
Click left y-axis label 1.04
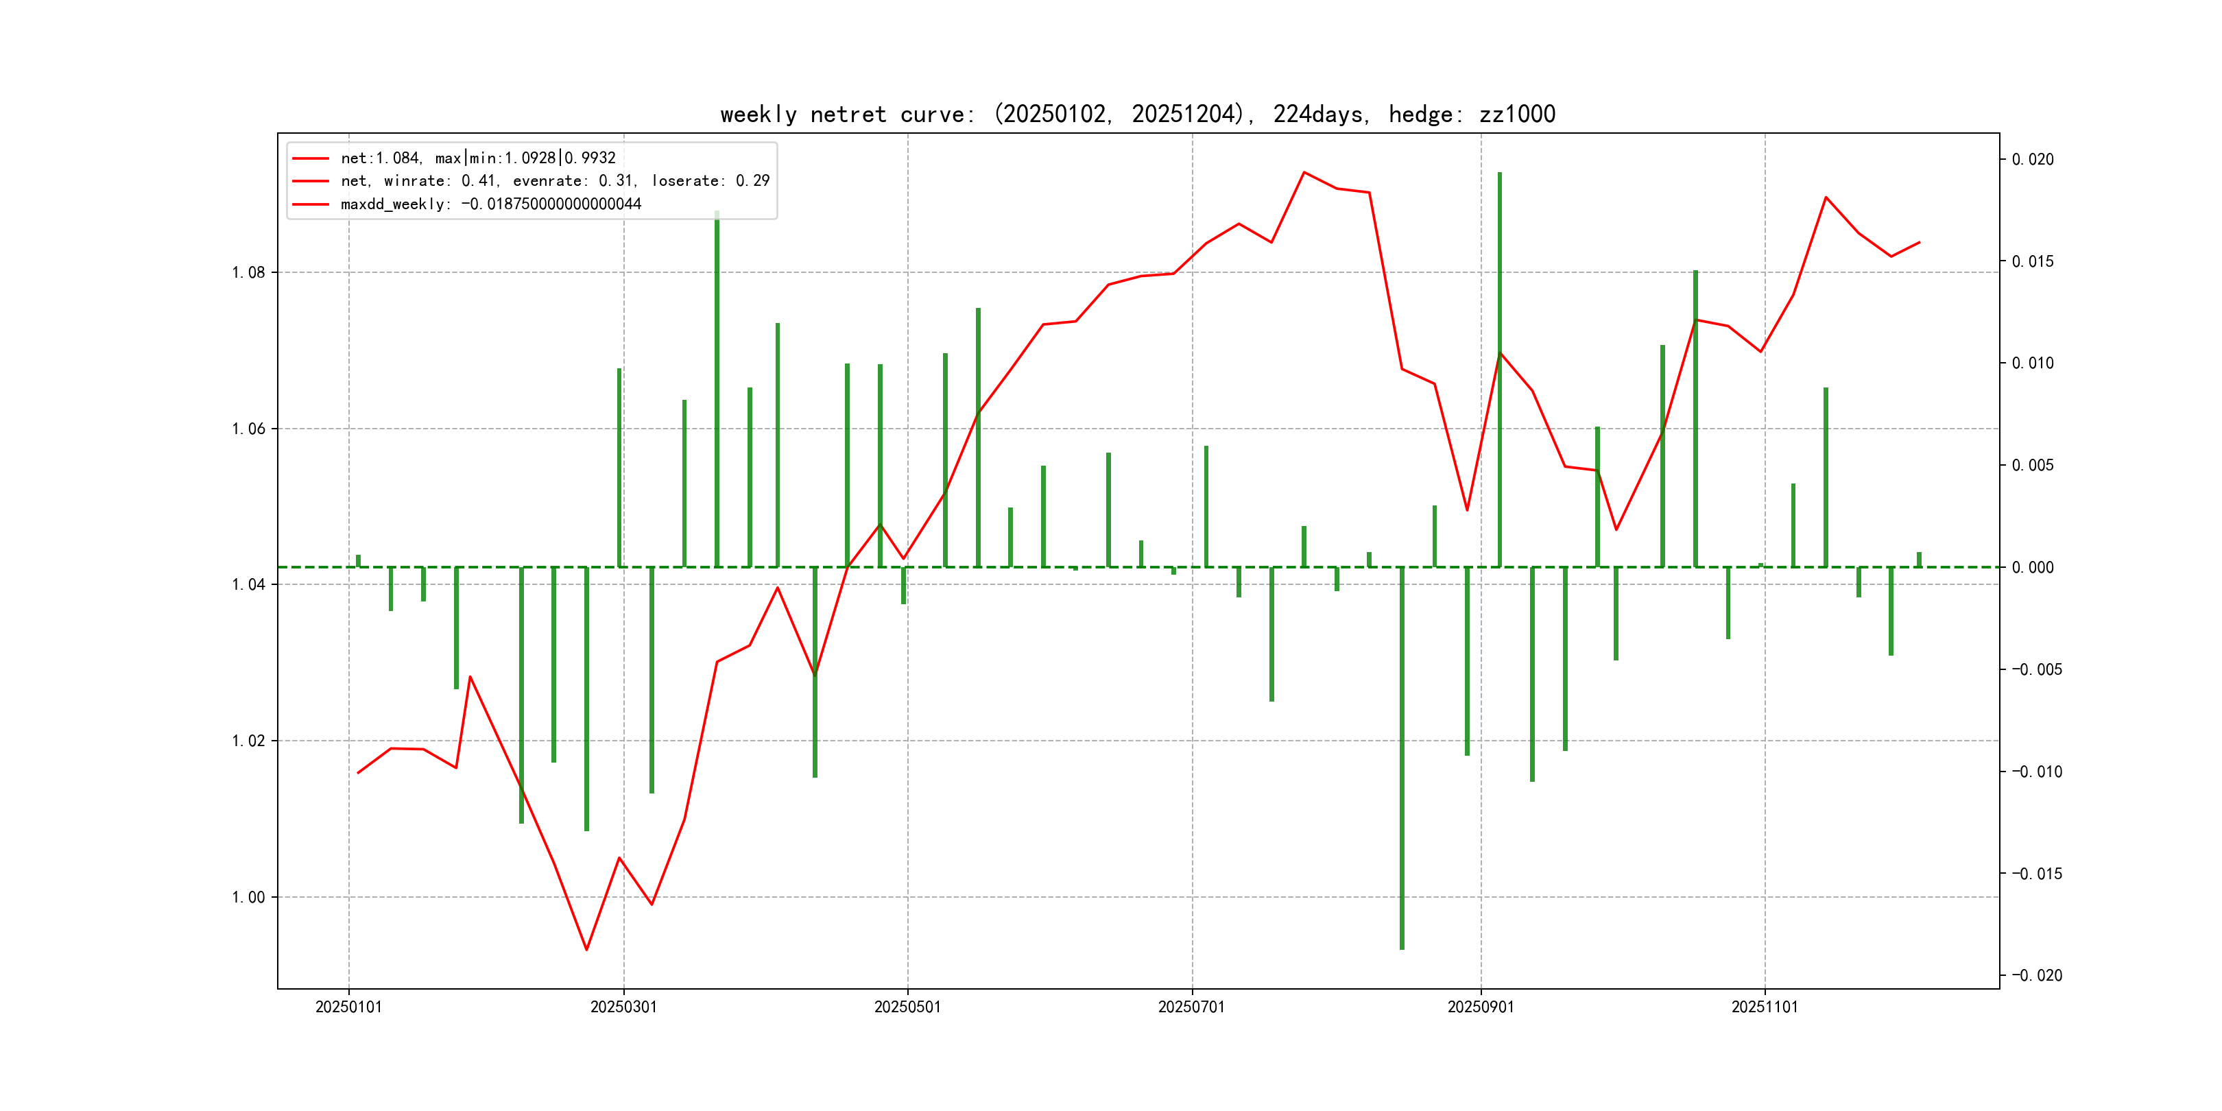[248, 585]
